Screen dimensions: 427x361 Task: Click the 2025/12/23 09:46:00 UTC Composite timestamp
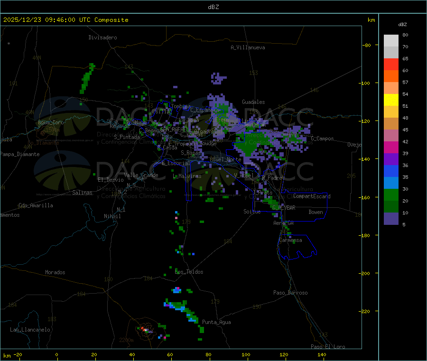[x=65, y=20]
